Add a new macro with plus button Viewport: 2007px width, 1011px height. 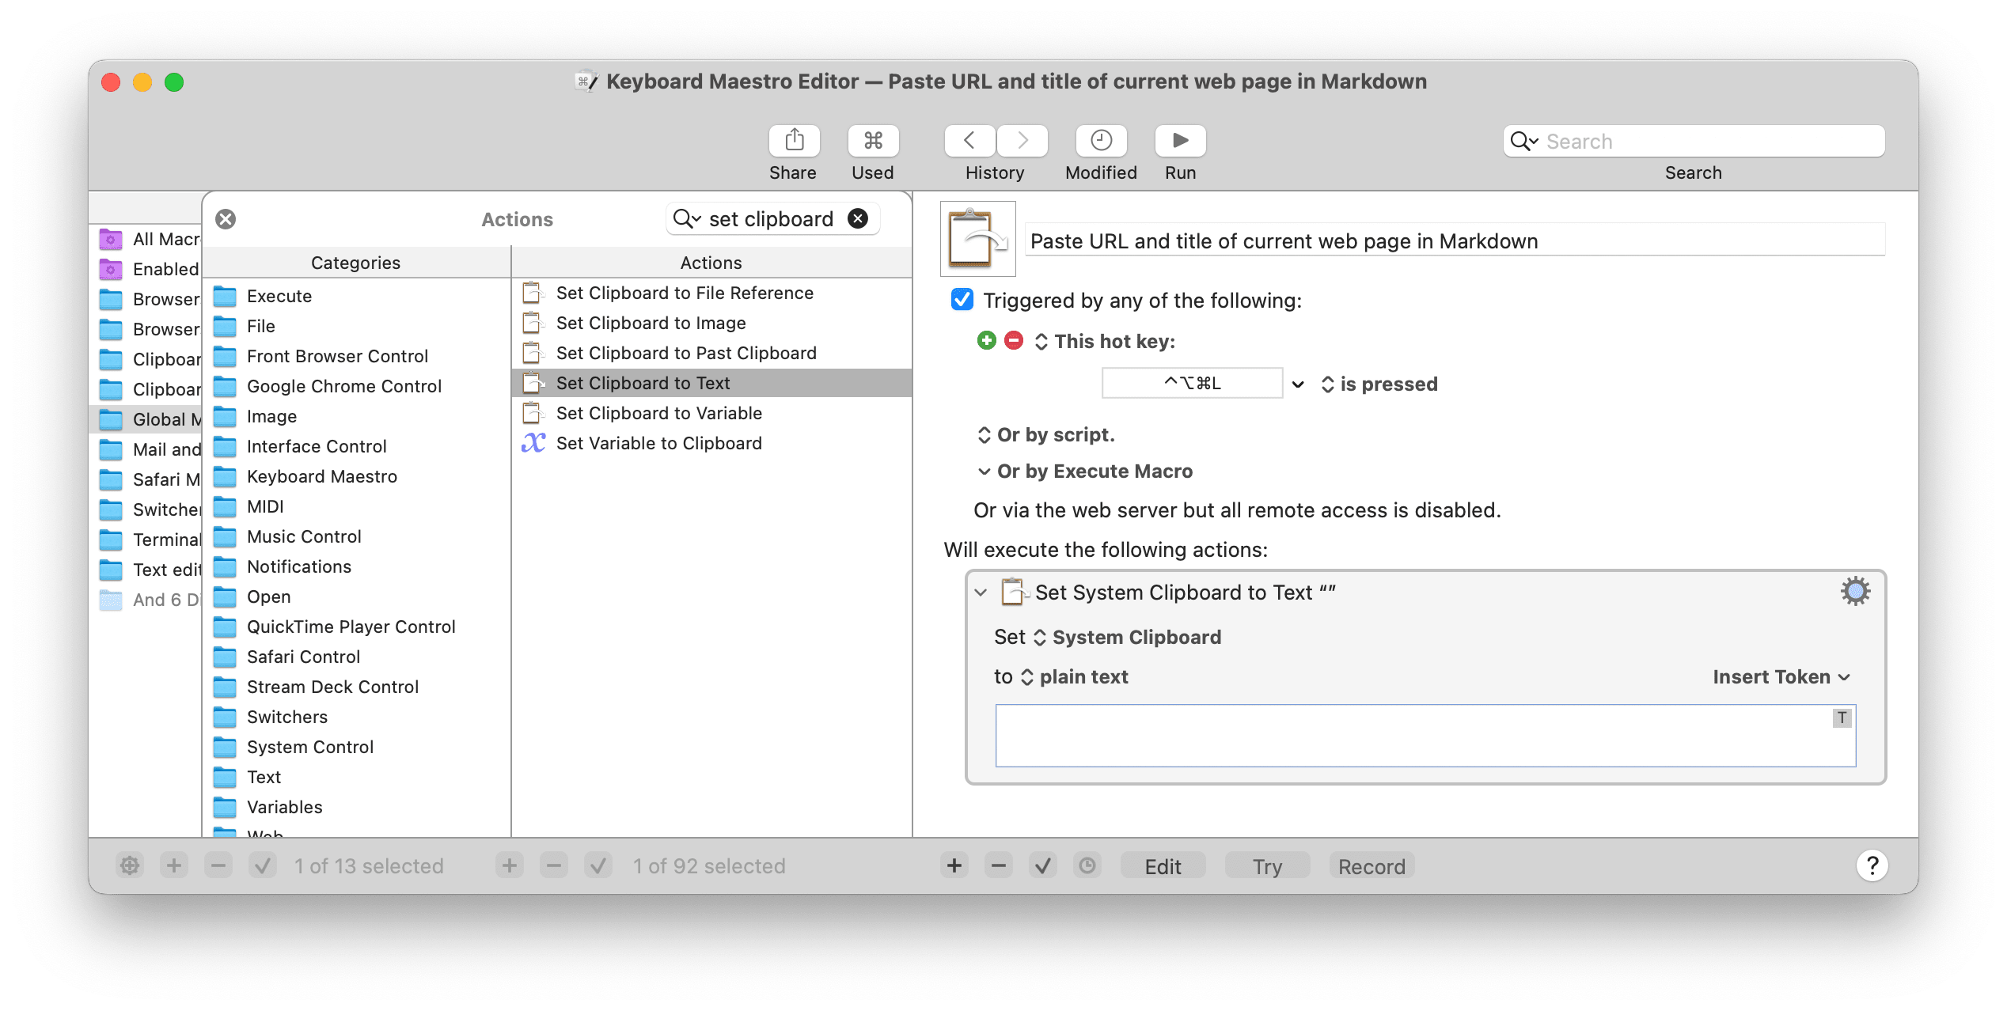[510, 865]
